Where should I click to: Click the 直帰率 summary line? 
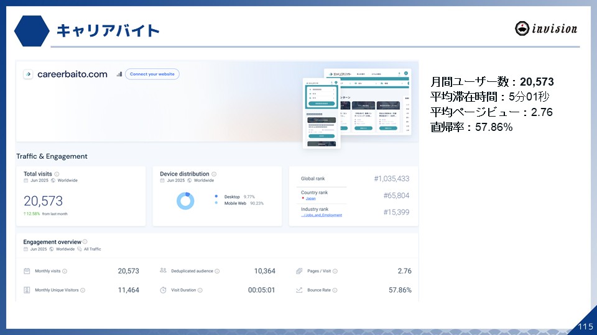pos(471,127)
